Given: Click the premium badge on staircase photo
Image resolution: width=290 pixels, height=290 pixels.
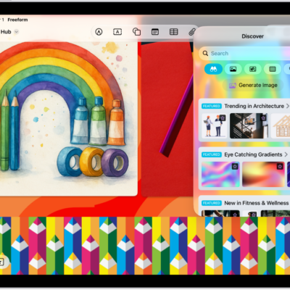Looking at the screenshot, I should (263, 118).
